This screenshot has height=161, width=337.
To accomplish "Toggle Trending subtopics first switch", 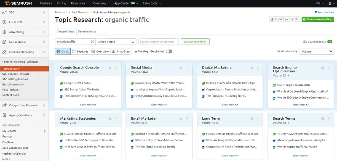I will click(x=169, y=51).
